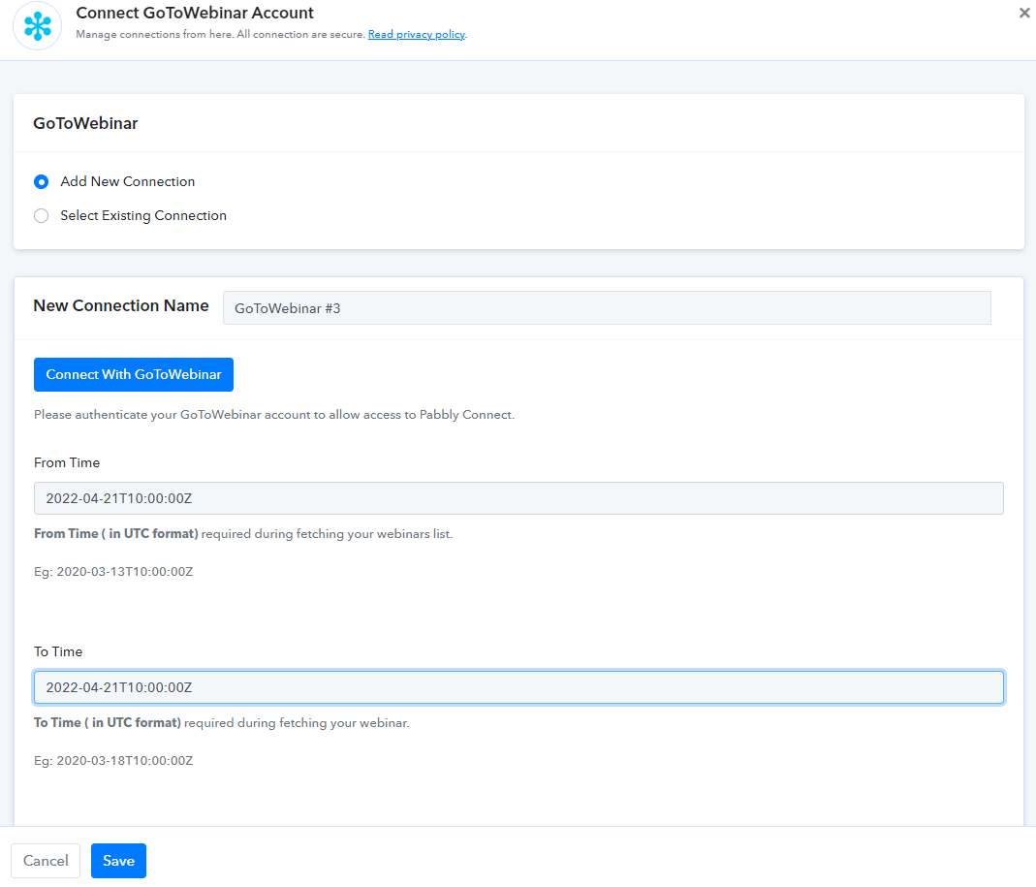
Task: Click the To Time label
Action: pyautogui.click(x=58, y=651)
